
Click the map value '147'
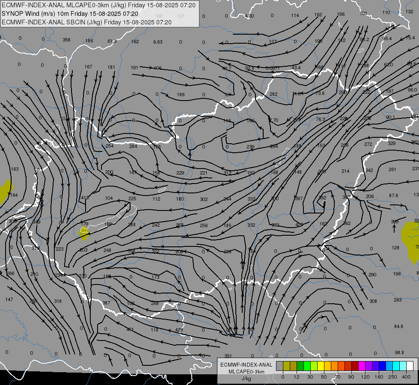click(9, 299)
